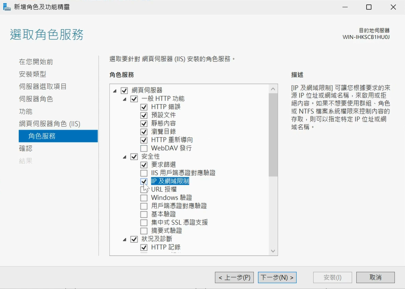Enable the Windows 驗證 checkbox
This screenshot has height=289, width=405.
(x=144, y=198)
